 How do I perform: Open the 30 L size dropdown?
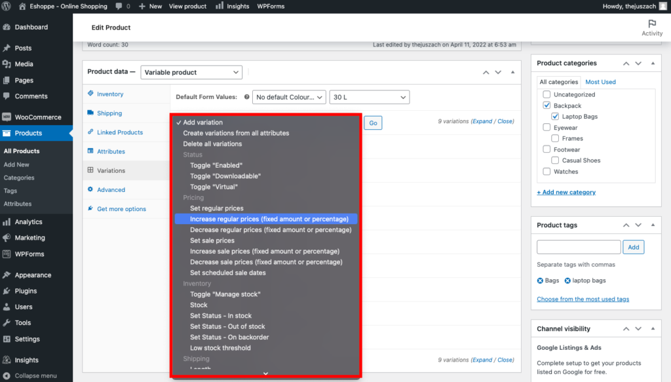[370, 97]
